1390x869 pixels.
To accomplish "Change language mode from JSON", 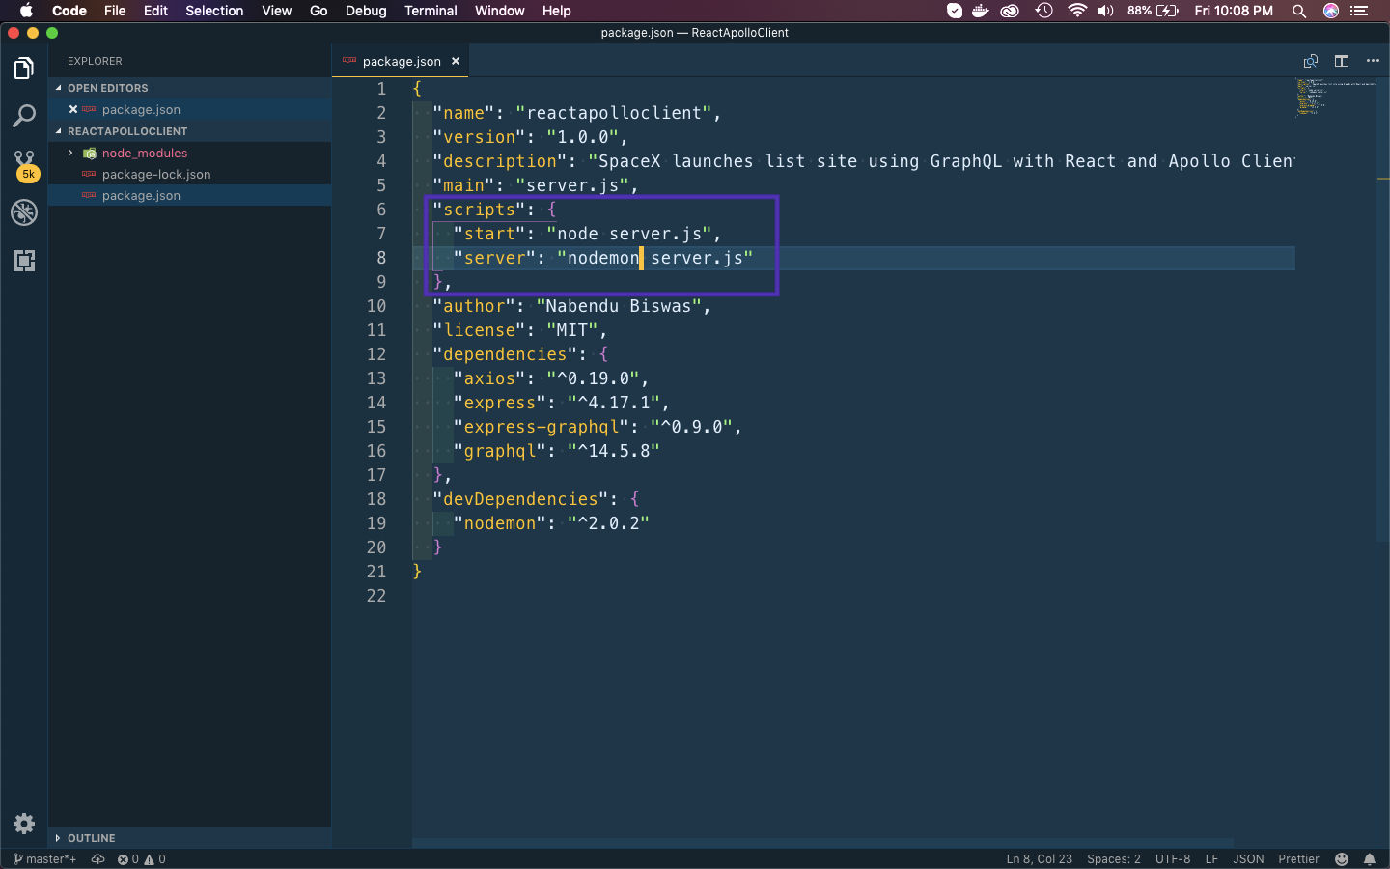I will (x=1248, y=858).
